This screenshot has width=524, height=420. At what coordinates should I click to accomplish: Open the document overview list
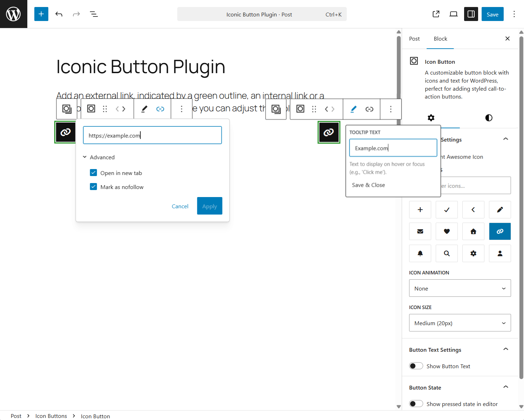pyautogui.click(x=94, y=14)
